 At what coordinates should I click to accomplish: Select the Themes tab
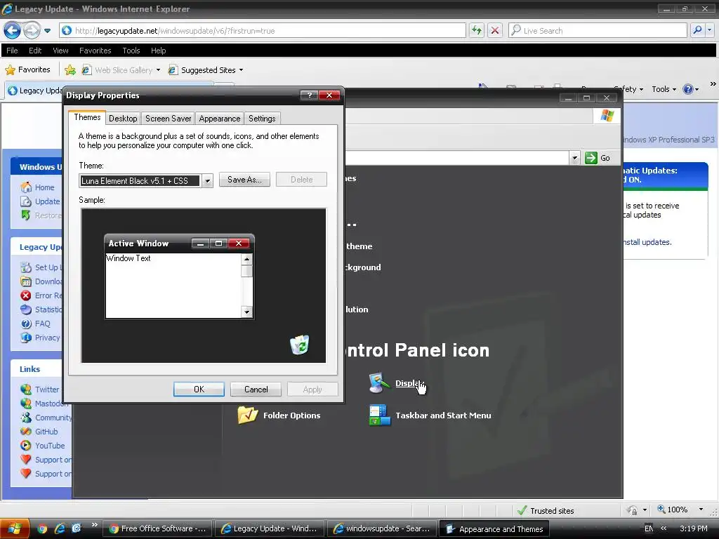coord(87,117)
